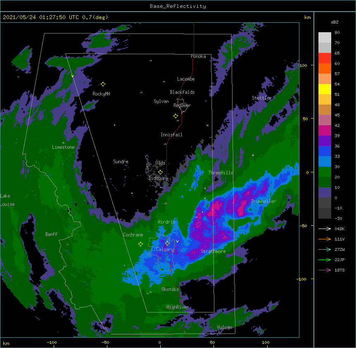The height and width of the screenshot is (348, 356).
Task: Click the RedDeer city label
Action: click(x=182, y=105)
